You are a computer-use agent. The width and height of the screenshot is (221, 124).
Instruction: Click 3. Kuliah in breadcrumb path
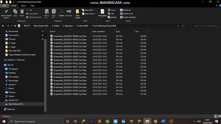coord(56,26)
